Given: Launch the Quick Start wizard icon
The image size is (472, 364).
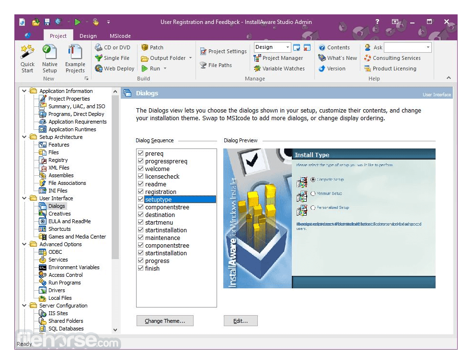Looking at the screenshot, I should pyautogui.click(x=27, y=58).
